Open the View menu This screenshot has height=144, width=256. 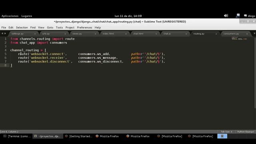click(41, 28)
